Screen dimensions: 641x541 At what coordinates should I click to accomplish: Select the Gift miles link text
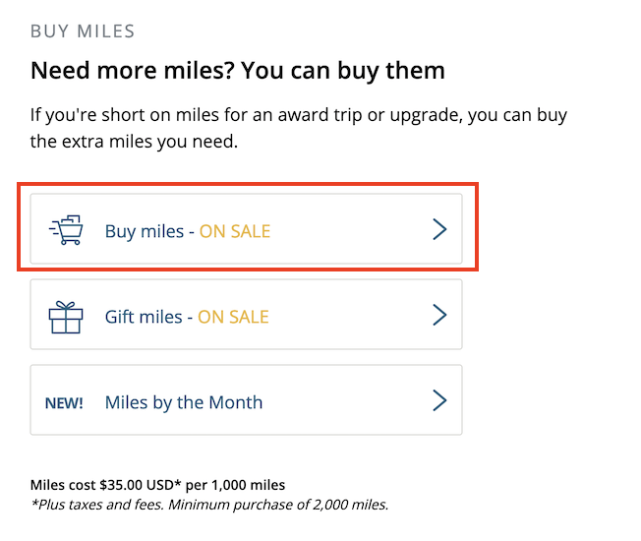point(144,317)
